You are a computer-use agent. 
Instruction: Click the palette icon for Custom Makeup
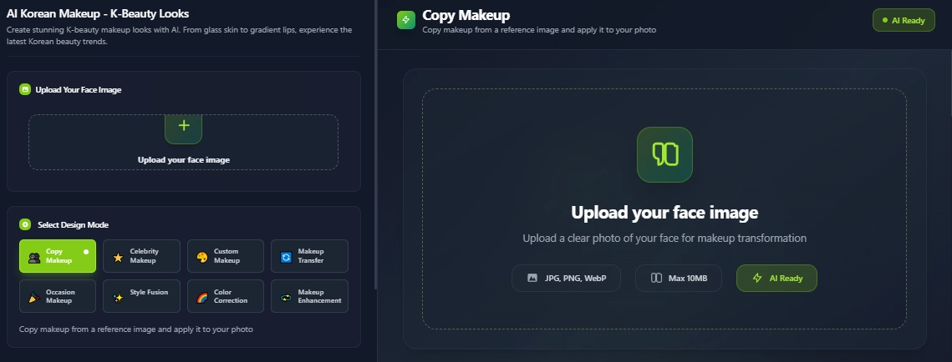click(x=202, y=257)
